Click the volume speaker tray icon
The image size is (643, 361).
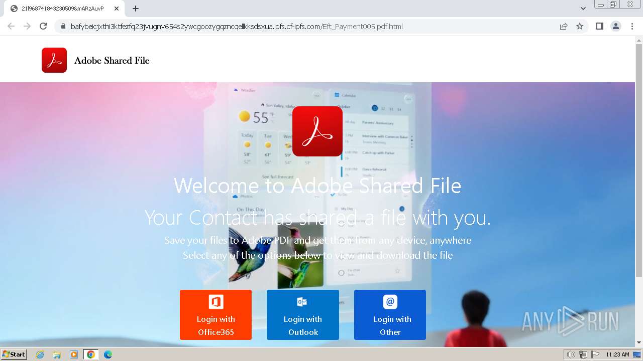click(571, 354)
